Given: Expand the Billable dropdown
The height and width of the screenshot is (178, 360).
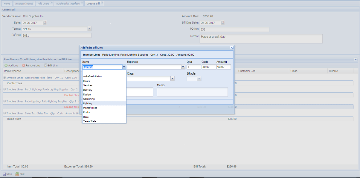Looking at the screenshot, I should [x=199, y=79].
